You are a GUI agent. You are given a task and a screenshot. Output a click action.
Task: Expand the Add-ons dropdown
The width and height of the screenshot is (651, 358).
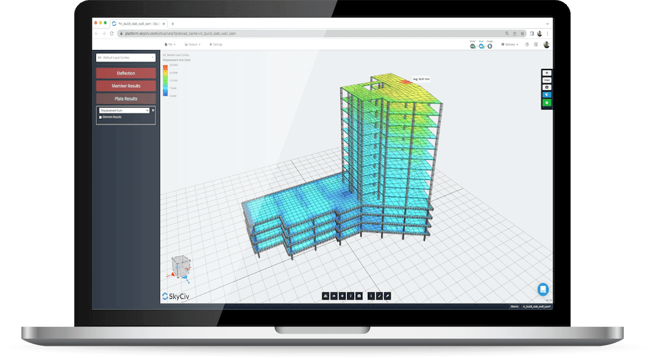(510, 45)
